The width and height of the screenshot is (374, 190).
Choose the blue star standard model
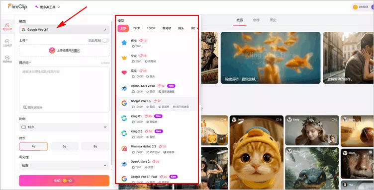click(x=124, y=43)
